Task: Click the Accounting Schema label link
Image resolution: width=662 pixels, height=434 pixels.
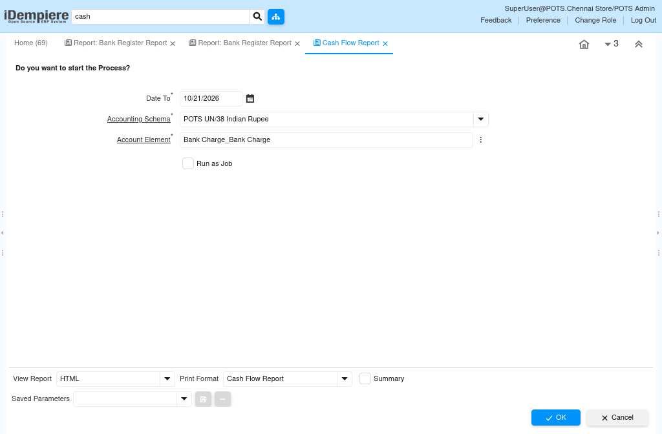Action: (138, 119)
